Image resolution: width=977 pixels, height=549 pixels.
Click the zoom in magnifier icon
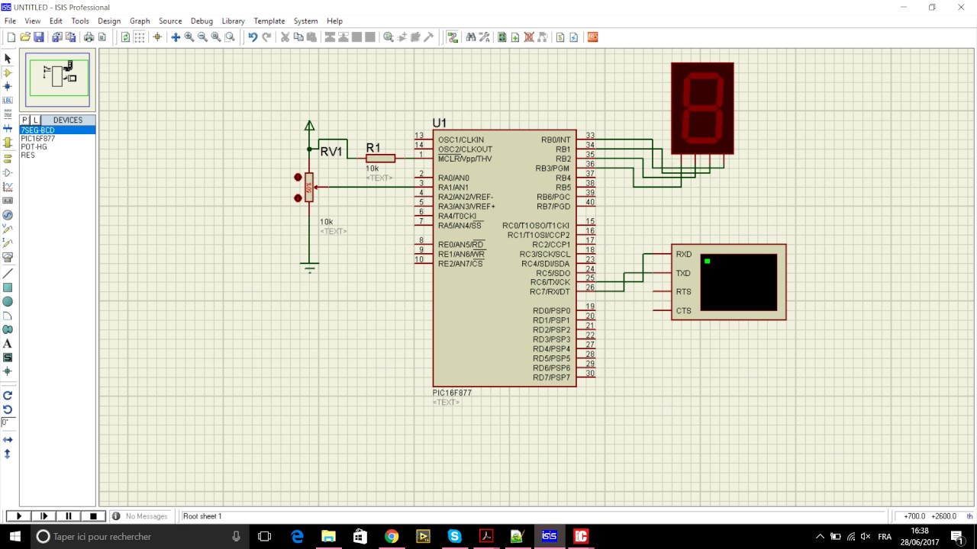[x=189, y=37]
